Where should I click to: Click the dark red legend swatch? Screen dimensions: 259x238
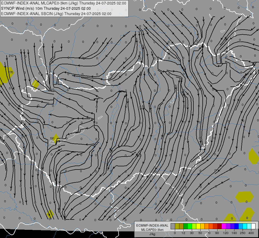click(220, 226)
